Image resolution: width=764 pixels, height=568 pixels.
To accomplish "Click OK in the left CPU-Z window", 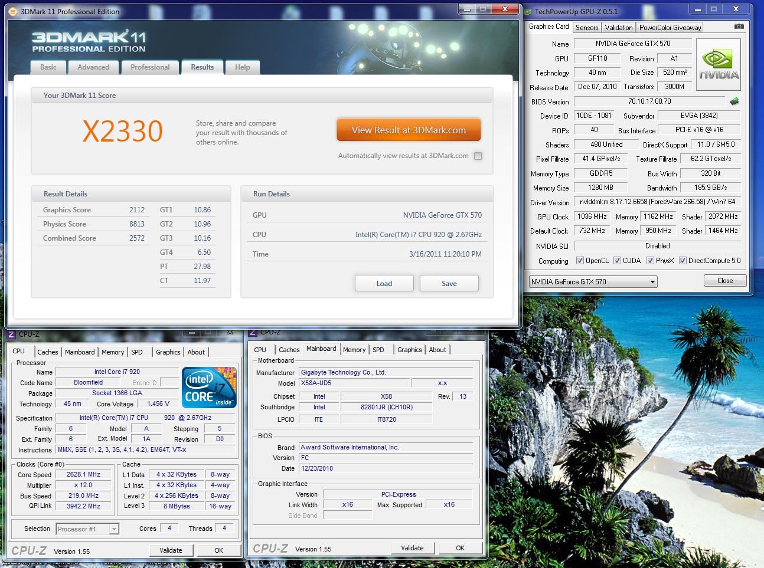I will click(x=219, y=550).
